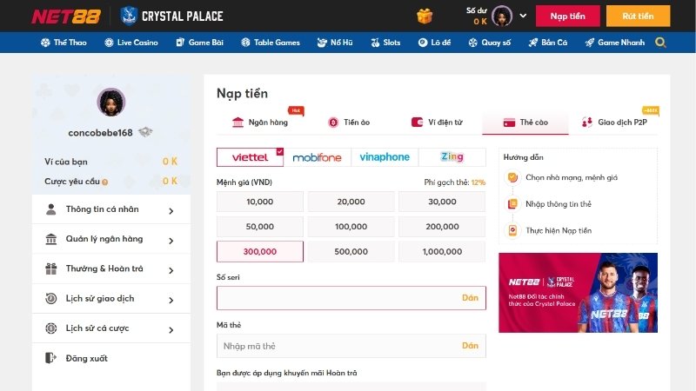This screenshot has width=696, height=391.
Task: Choose 500,000 denomination
Action: coord(351,251)
